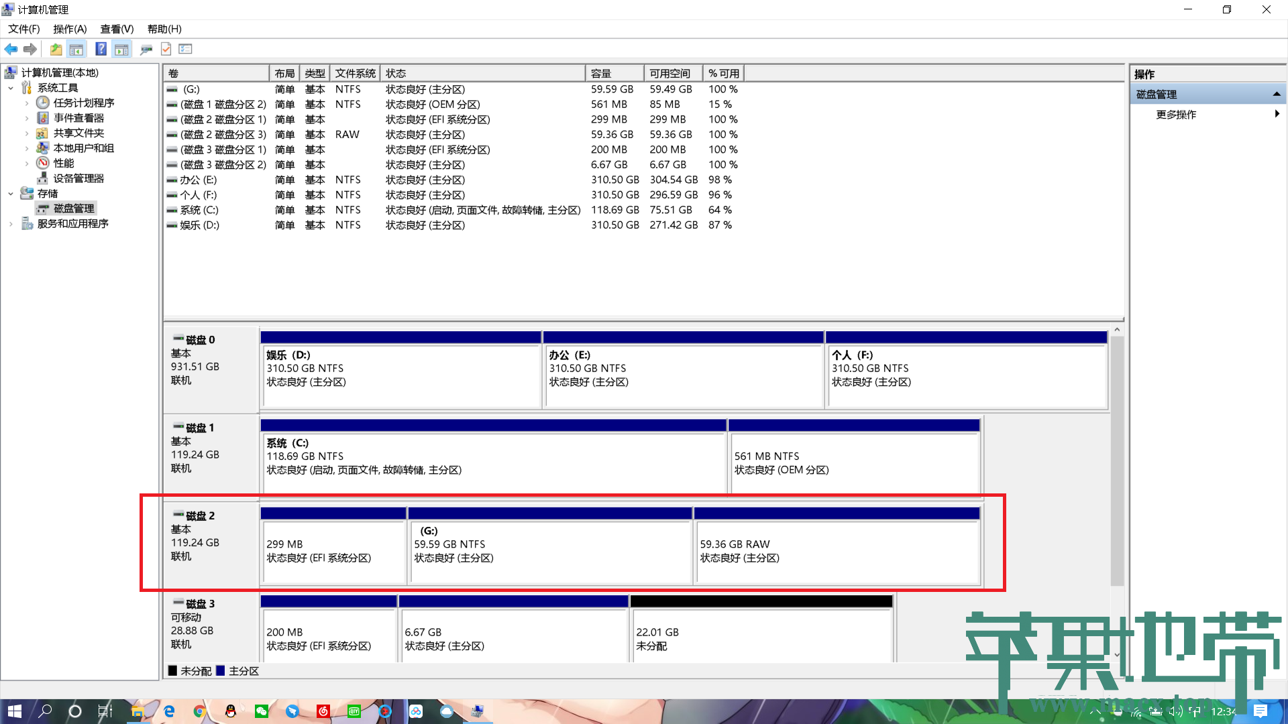Click the Up One Level folder icon
1288x724 pixels.
pyautogui.click(x=56, y=49)
